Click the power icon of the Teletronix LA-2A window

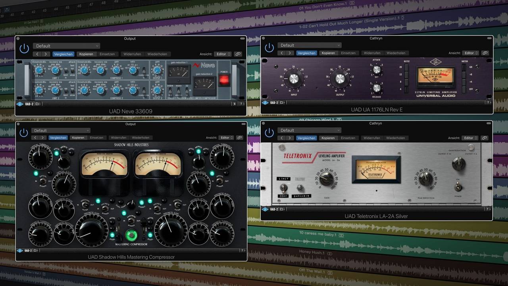coord(269,133)
